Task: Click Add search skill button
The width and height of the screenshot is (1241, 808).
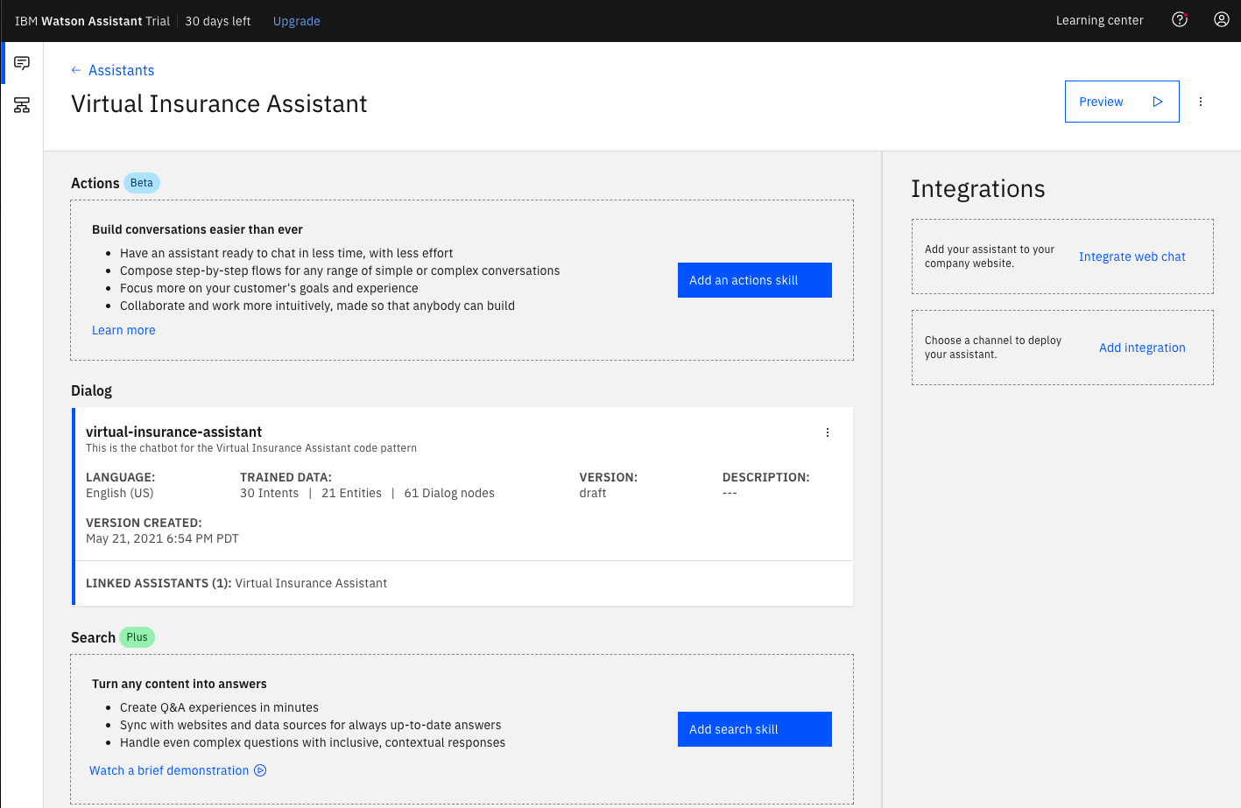Action: (x=755, y=729)
